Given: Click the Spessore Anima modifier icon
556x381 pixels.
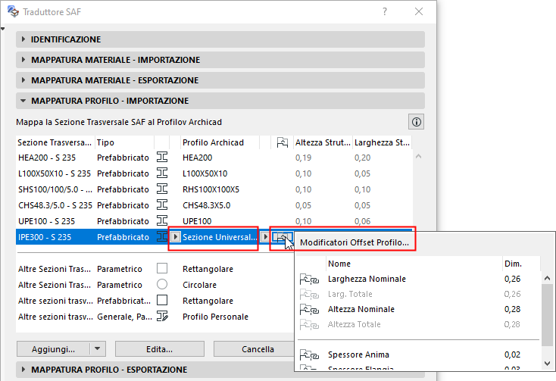Looking at the screenshot, I should click(x=309, y=354).
